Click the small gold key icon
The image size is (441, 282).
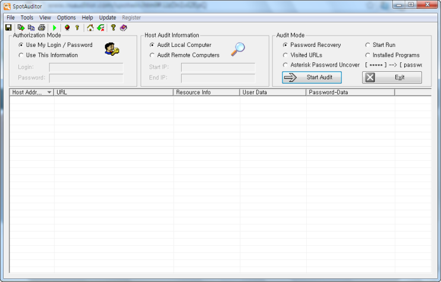click(x=77, y=27)
